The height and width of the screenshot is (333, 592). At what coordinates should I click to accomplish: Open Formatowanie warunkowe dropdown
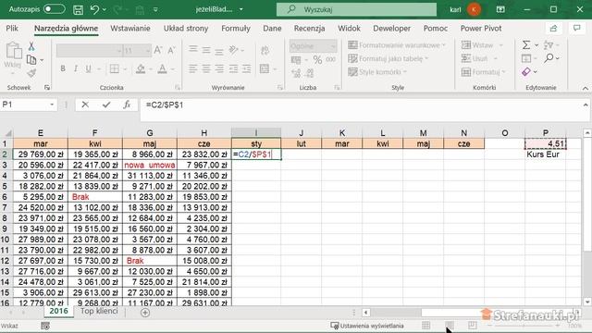point(397,45)
